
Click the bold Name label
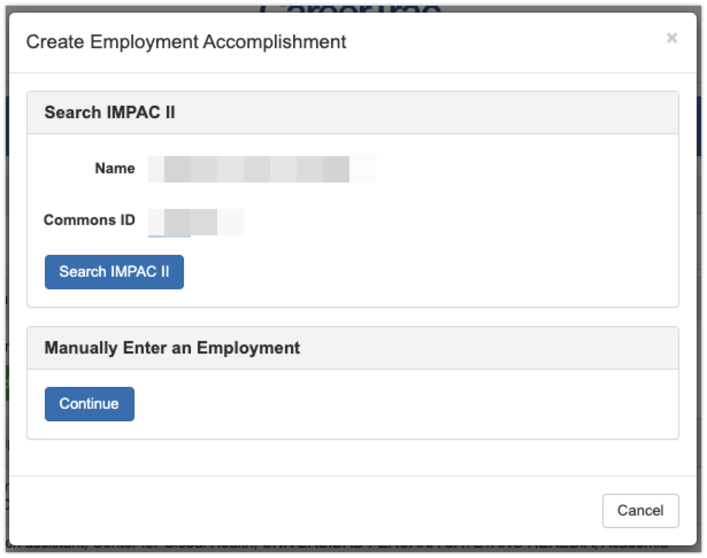click(115, 169)
